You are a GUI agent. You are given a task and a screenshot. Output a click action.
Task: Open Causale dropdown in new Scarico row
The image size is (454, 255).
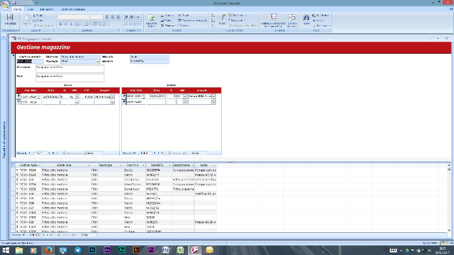213,102
